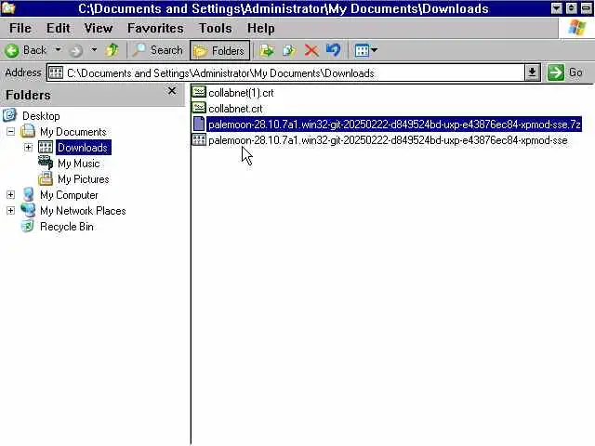Viewport: 595px width, 446px height.
Task: Select the palemoon .7z archive file
Action: click(394, 125)
